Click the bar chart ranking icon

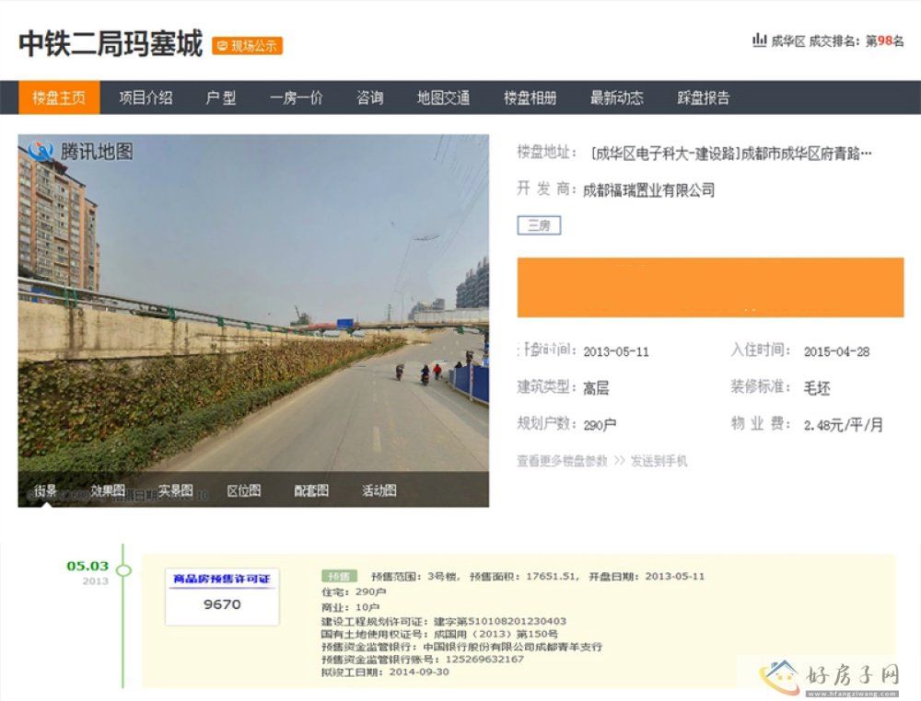pos(759,40)
